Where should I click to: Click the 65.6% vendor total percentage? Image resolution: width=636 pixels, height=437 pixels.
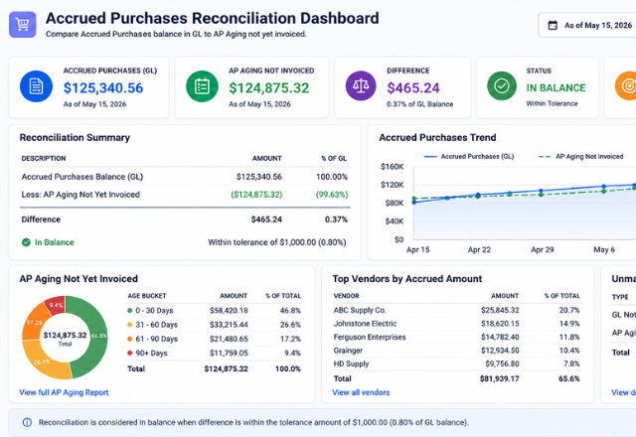(x=569, y=378)
